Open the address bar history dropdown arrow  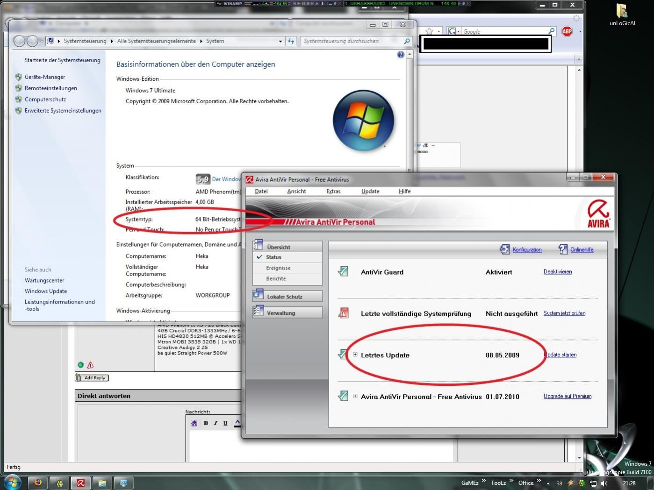click(x=280, y=41)
